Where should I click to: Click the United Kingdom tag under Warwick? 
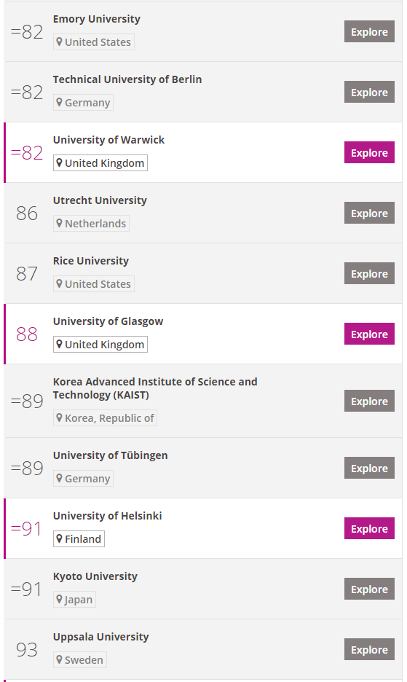click(x=100, y=163)
